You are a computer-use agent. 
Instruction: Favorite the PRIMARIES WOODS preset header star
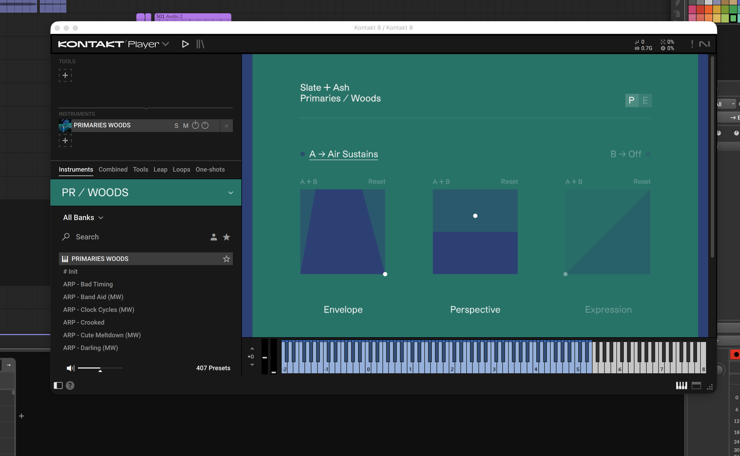[227, 259]
